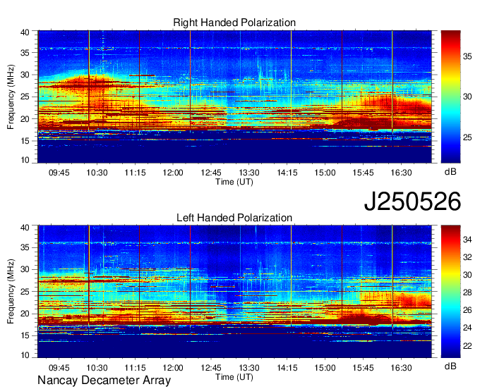
Task: Click the 09:45 time tick under the right-handed plot
Action: coord(59,173)
